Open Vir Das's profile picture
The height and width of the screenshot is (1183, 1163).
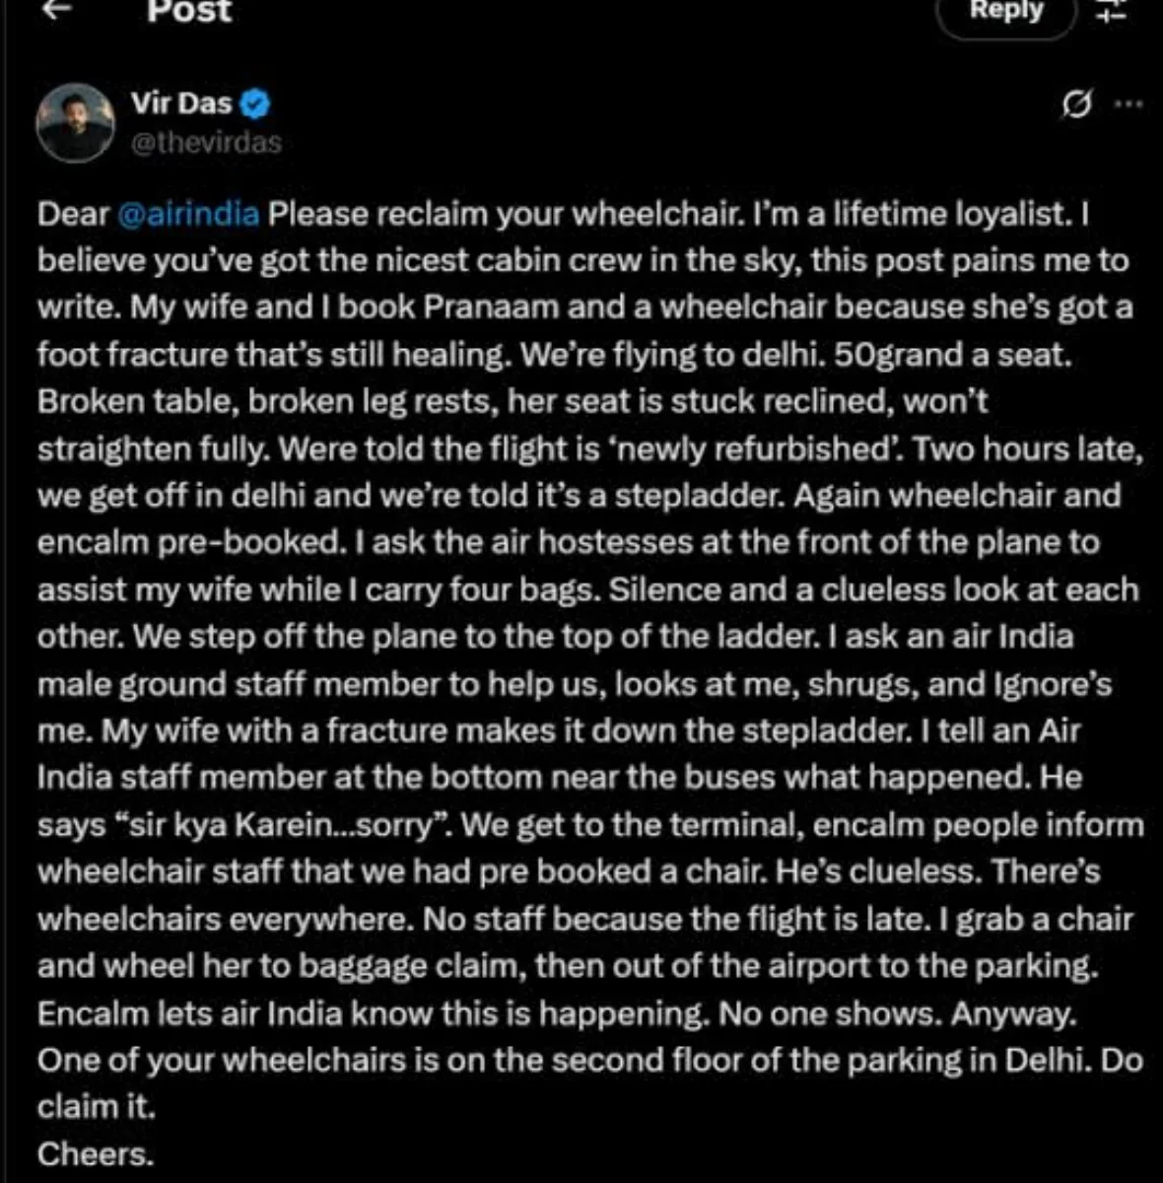click(x=76, y=123)
